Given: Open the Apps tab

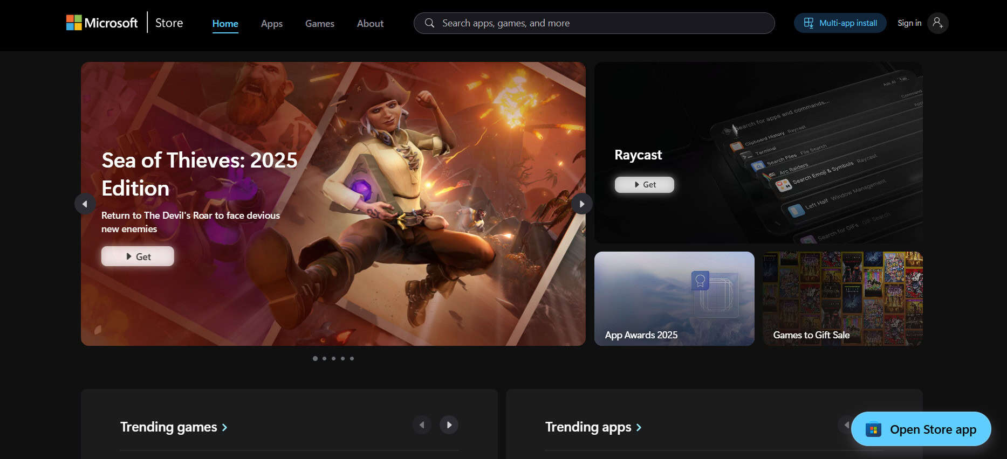Looking at the screenshot, I should (x=272, y=24).
